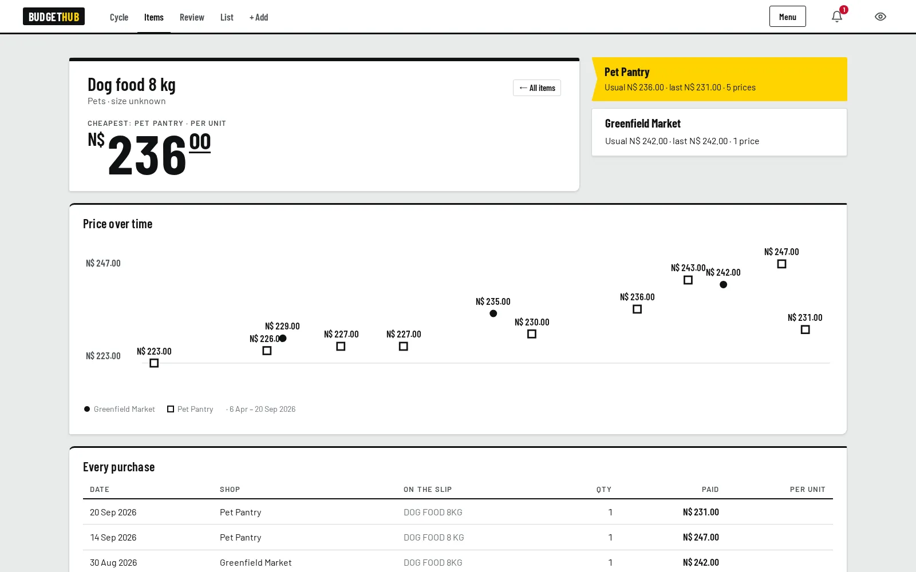Open the Review tab
916x572 pixels.
coord(192,17)
